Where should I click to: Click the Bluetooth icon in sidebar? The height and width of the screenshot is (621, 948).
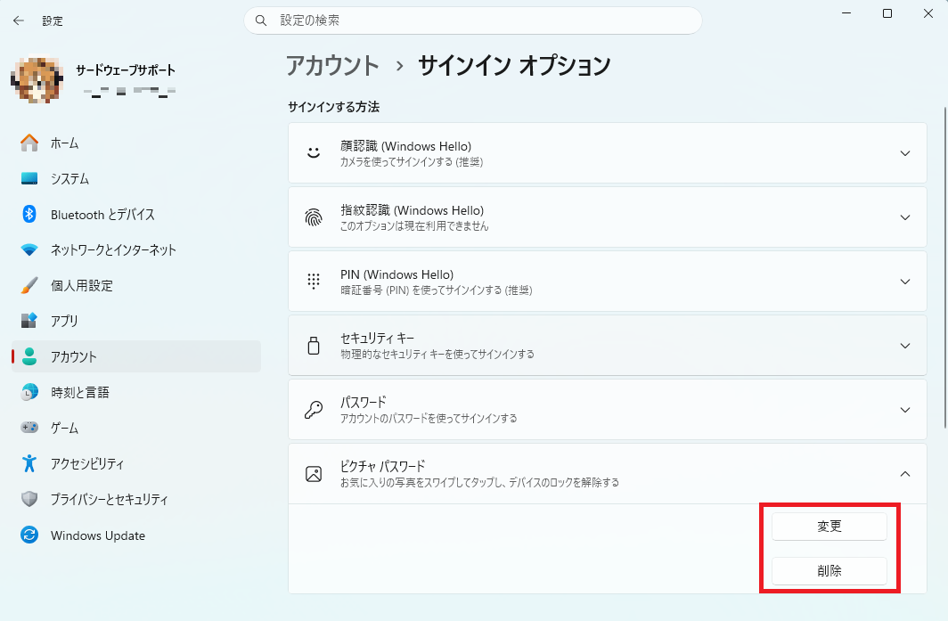pos(29,214)
